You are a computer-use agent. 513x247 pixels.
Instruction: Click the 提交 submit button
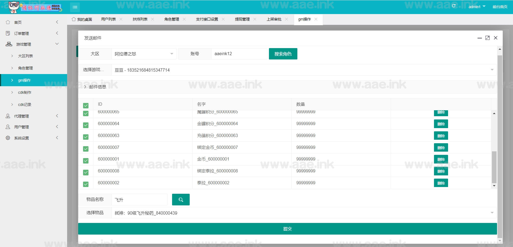(x=287, y=229)
